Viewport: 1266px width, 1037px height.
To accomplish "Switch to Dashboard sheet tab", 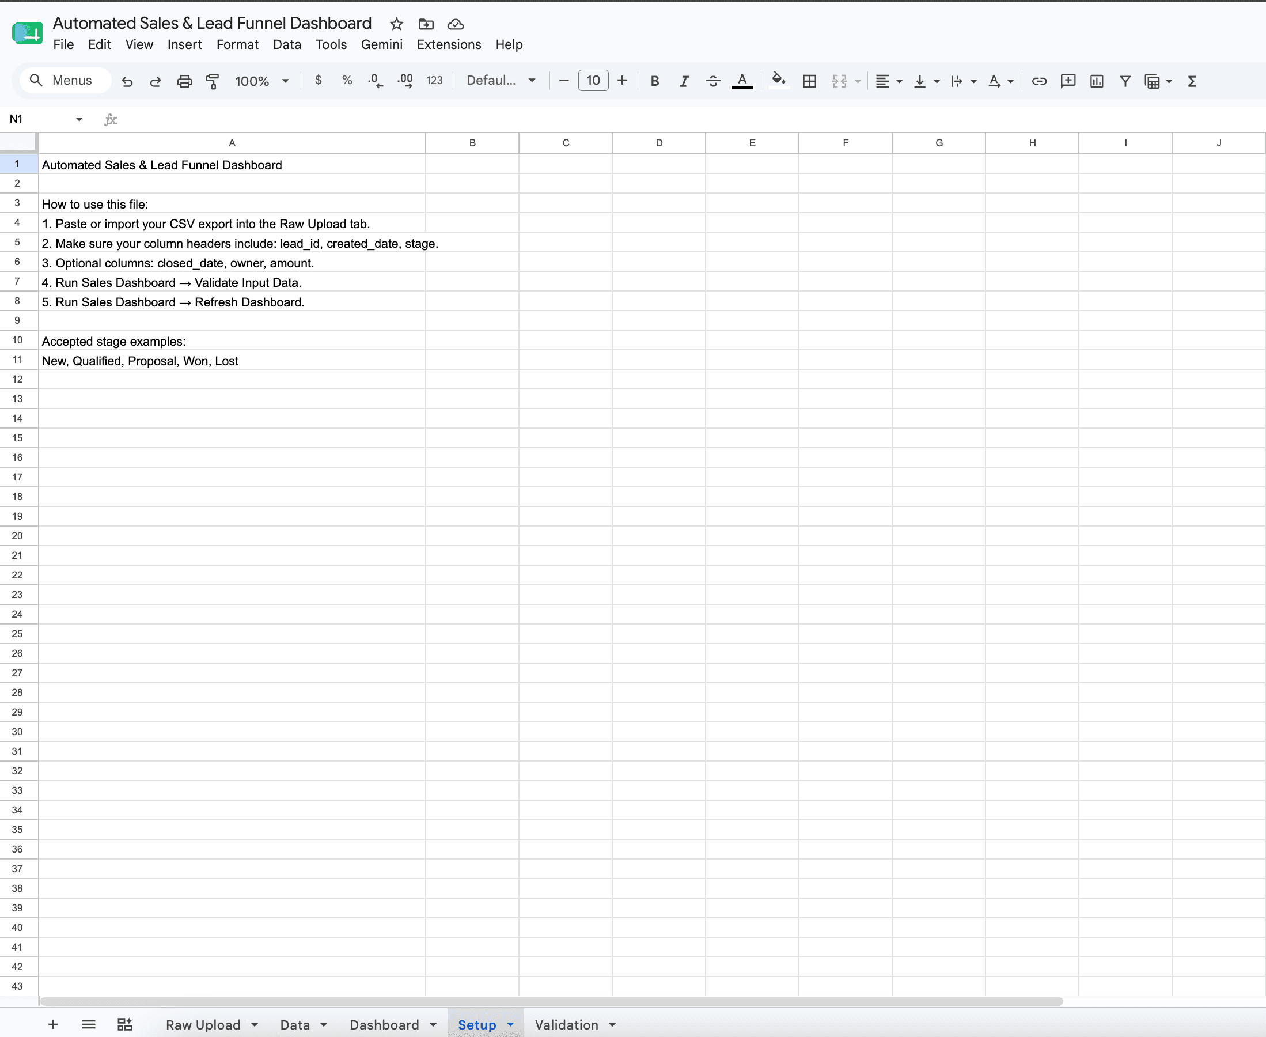I will [385, 1024].
